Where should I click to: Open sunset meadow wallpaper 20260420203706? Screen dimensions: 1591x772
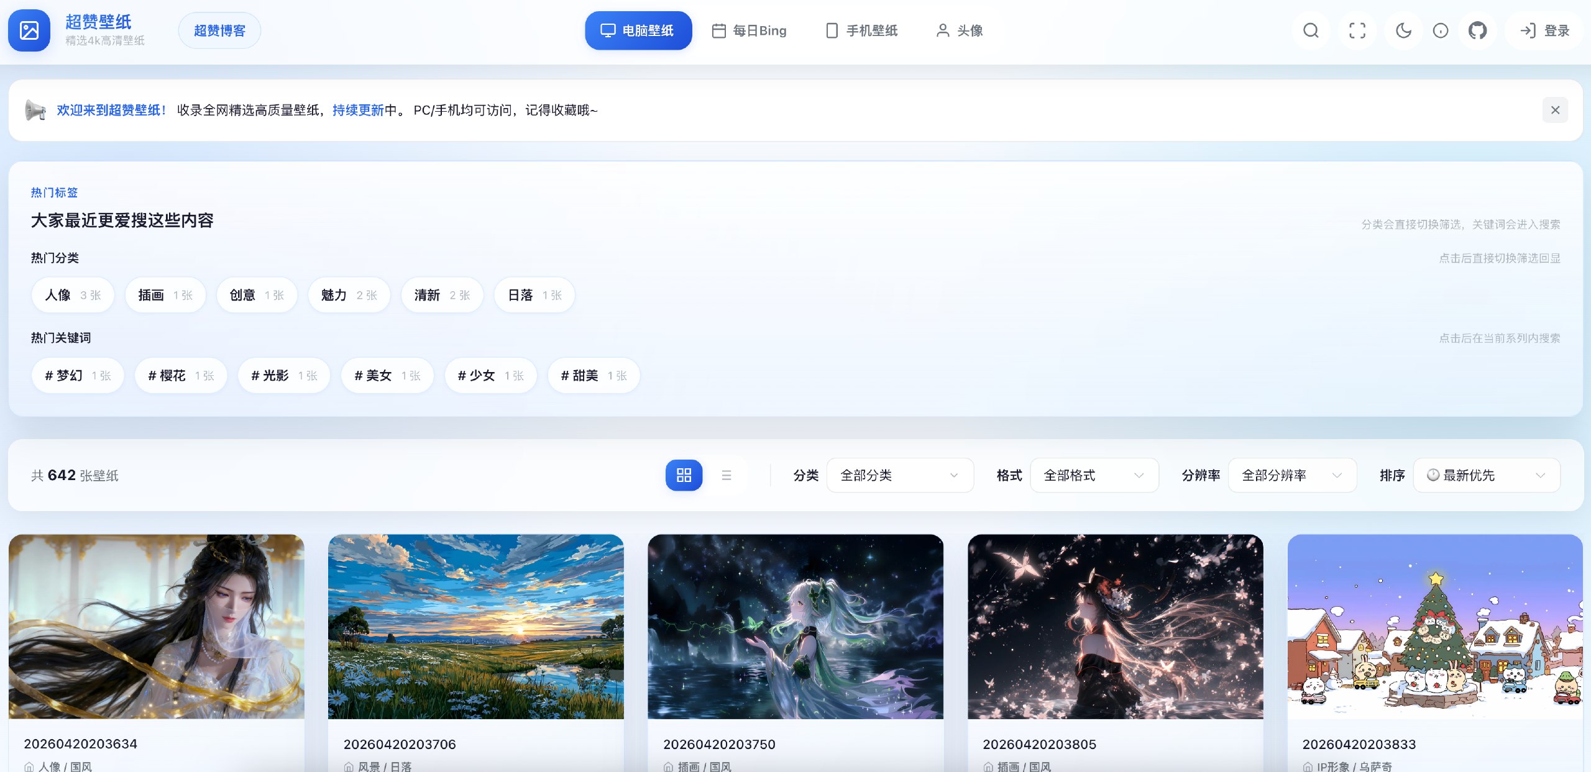click(x=476, y=627)
